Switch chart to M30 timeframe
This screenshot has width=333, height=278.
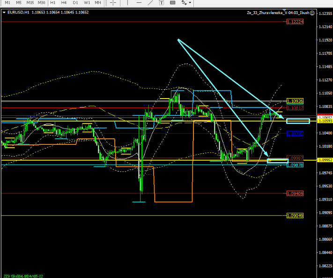pyautogui.click(x=42, y=3)
